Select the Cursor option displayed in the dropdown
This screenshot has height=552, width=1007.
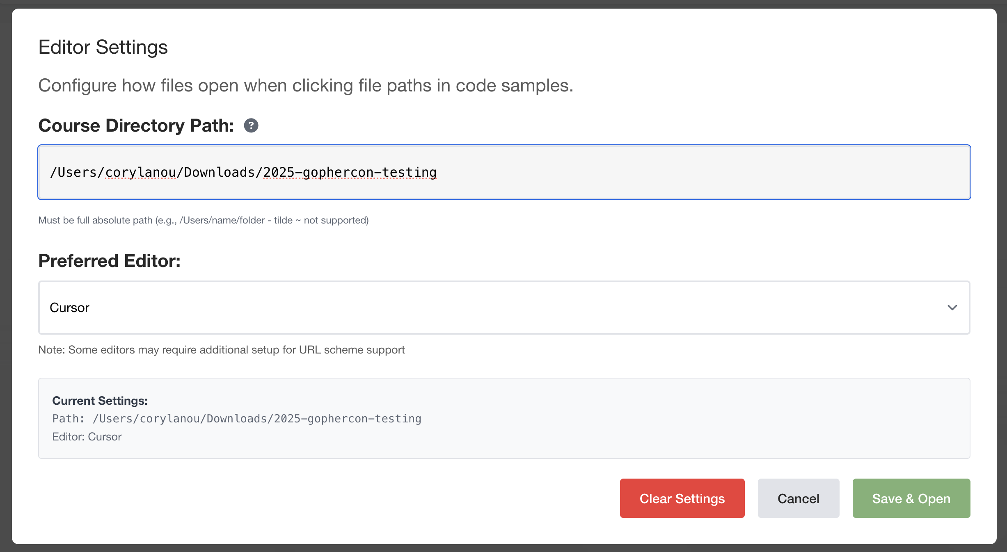coord(69,308)
